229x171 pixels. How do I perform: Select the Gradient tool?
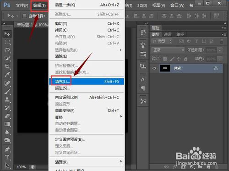tap(7, 124)
